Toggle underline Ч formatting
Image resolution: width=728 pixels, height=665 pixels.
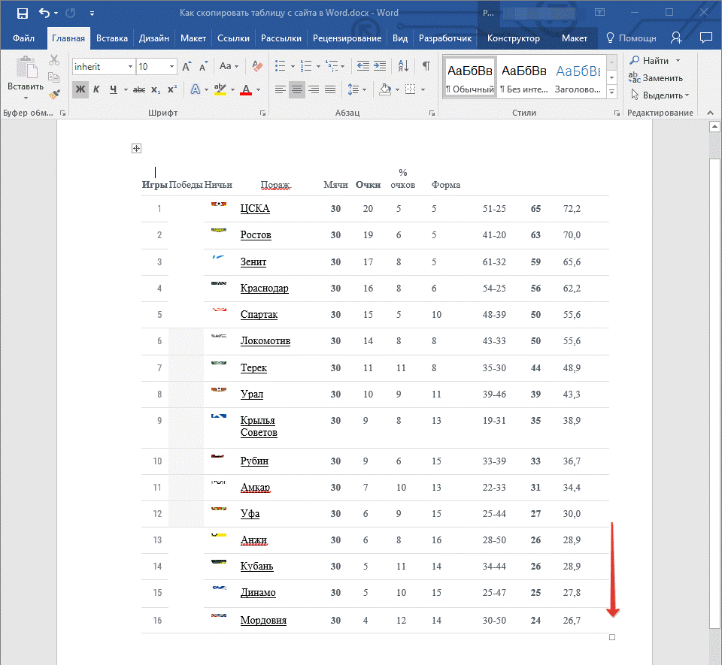[114, 89]
